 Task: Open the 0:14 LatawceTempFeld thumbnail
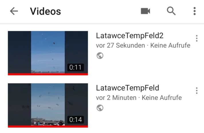(x=48, y=105)
